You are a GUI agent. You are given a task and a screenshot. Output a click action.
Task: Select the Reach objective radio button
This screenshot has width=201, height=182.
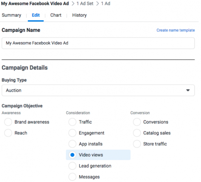(8, 133)
